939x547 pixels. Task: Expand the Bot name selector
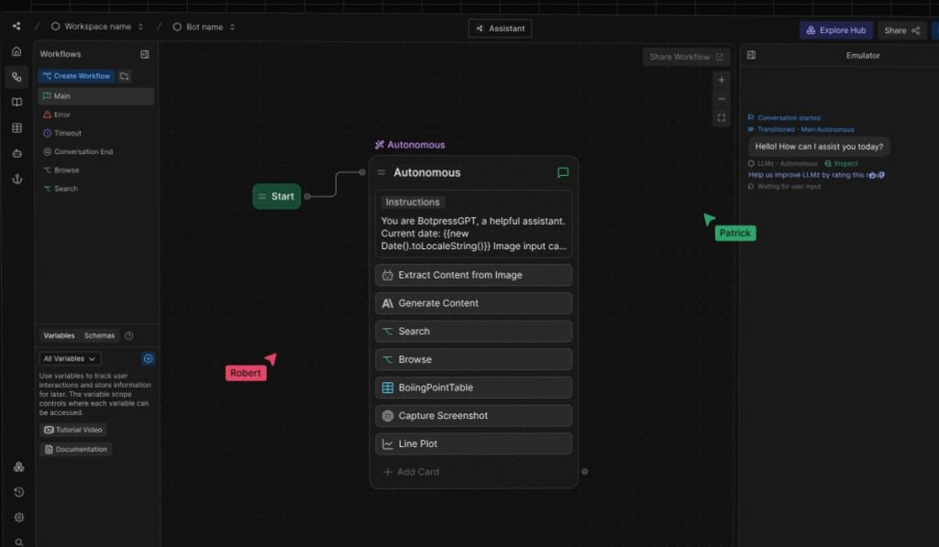(204, 27)
